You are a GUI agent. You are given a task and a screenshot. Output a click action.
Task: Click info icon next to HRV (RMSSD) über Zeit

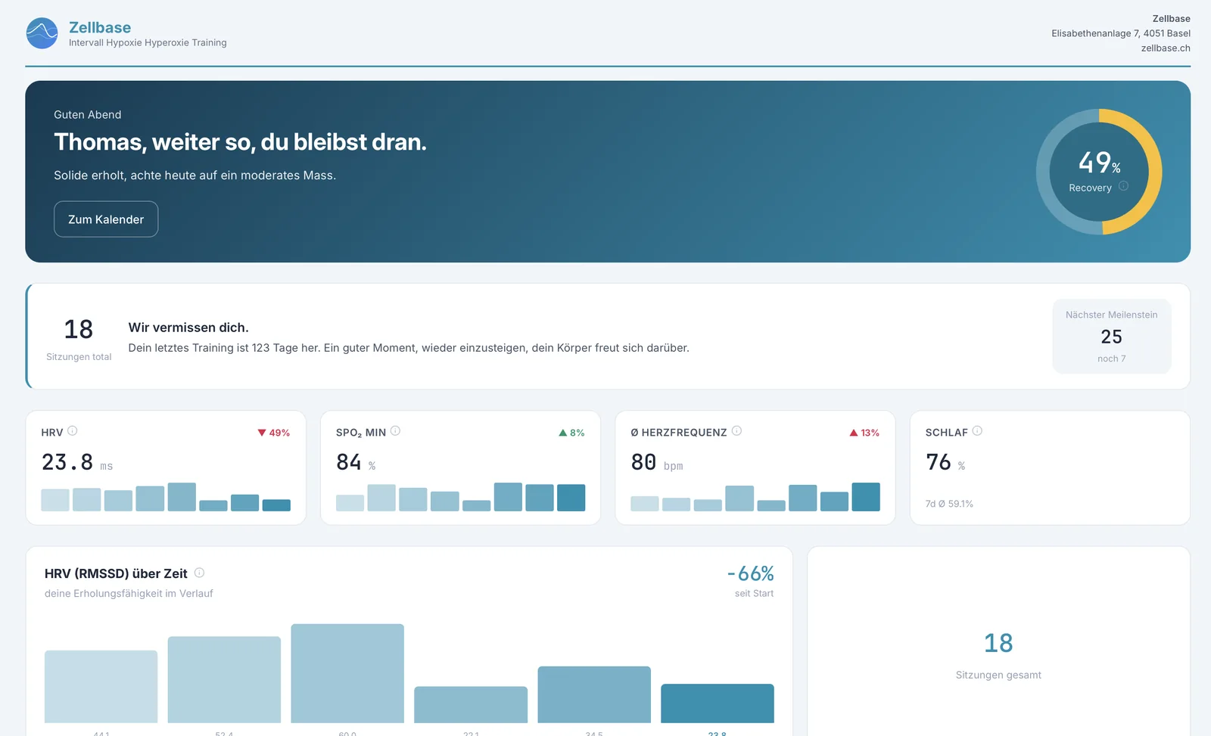point(199,573)
